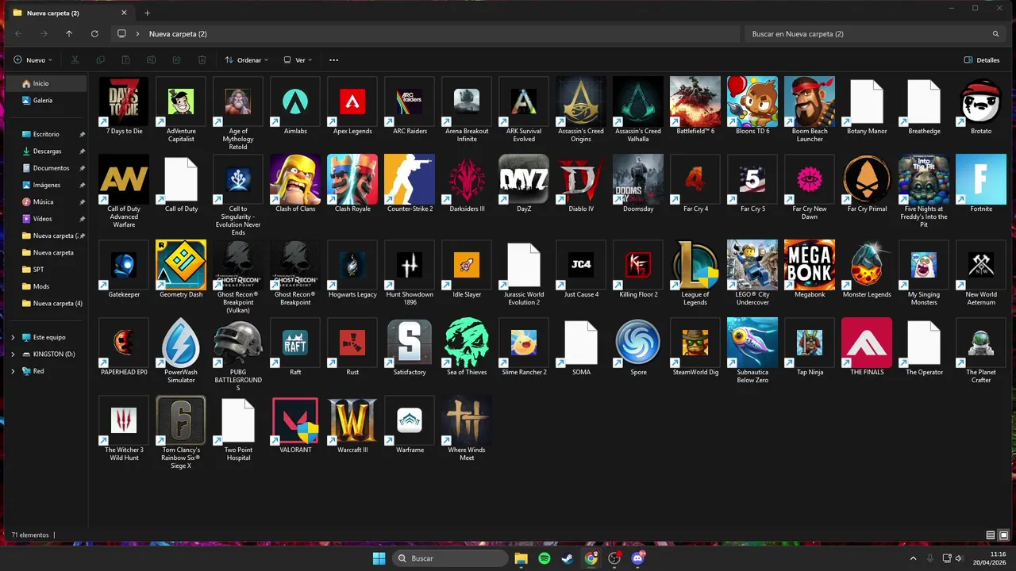Select the PUBG BATTLEGROUNDS icon
The width and height of the screenshot is (1016, 571).
(x=238, y=343)
